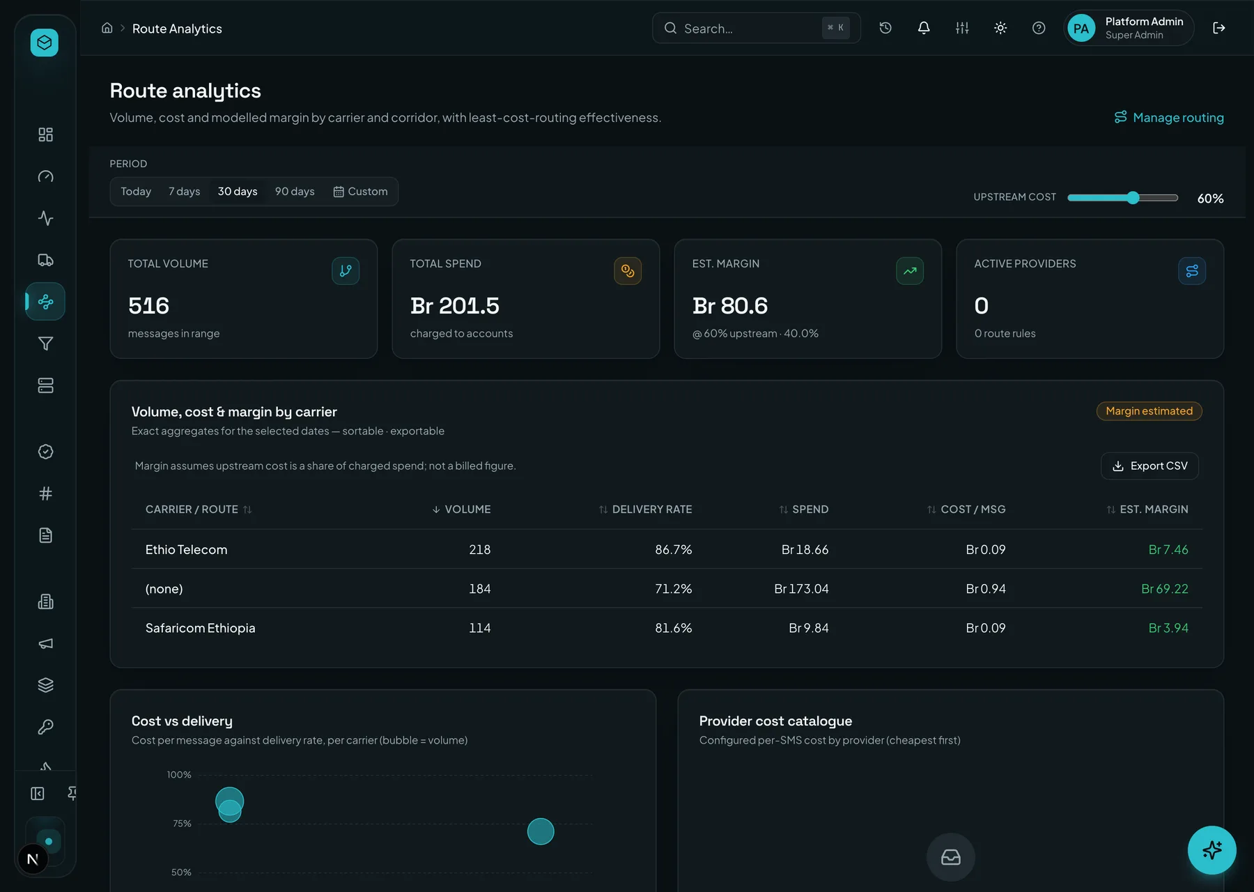Open the dashboard grid icon in sidebar
This screenshot has width=1254, height=892.
pos(45,134)
